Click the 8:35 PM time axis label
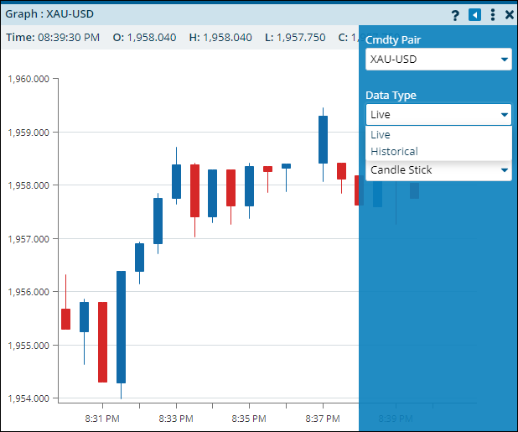Screen dimensions: 518x432 pyautogui.click(x=249, y=418)
